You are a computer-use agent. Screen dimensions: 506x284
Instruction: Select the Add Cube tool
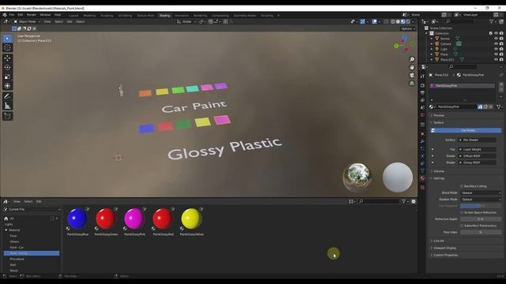pos(7,116)
